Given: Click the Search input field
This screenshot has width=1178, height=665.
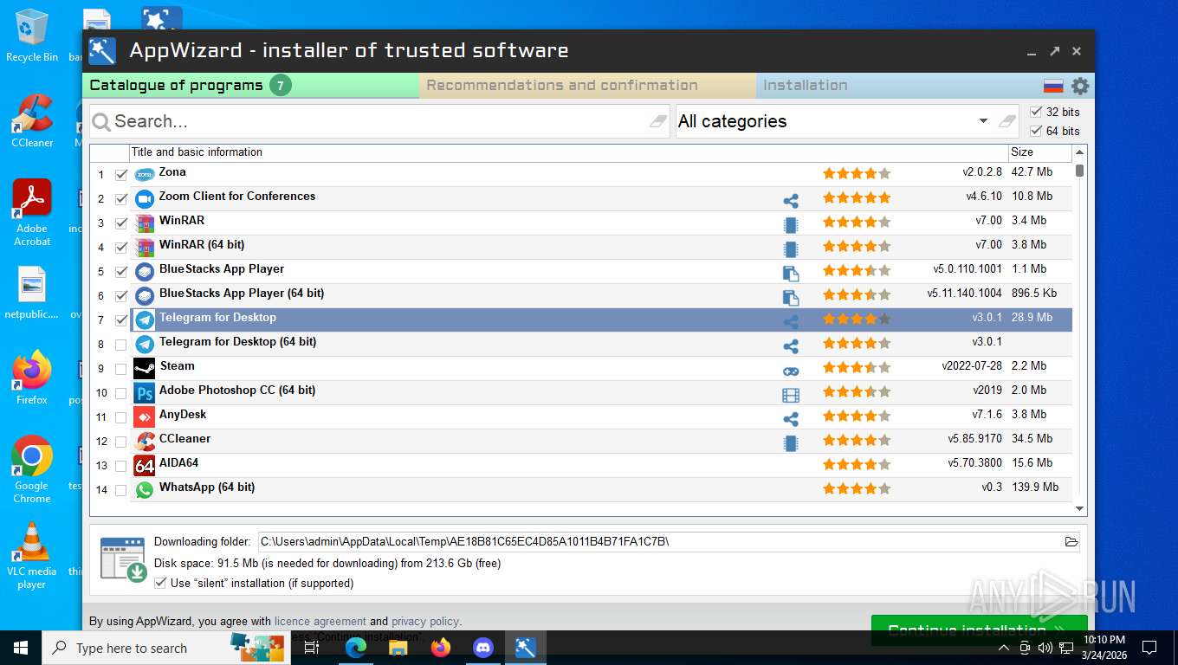Looking at the screenshot, I should 381,121.
